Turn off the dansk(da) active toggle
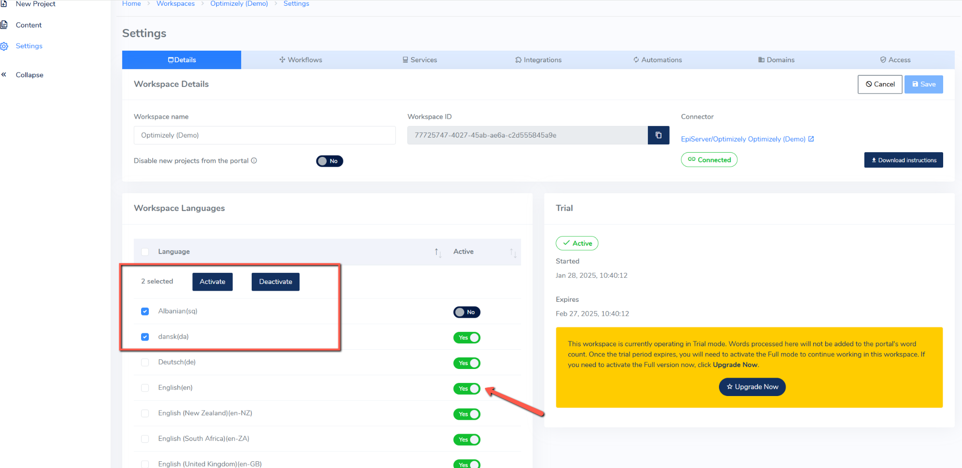962x468 pixels. coord(467,338)
